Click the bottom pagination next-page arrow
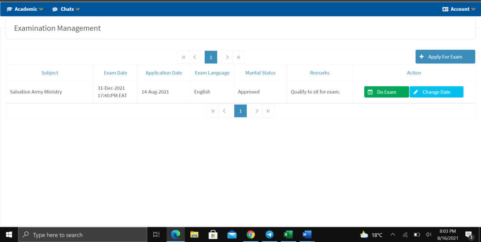481x242 pixels. pyautogui.click(x=257, y=111)
